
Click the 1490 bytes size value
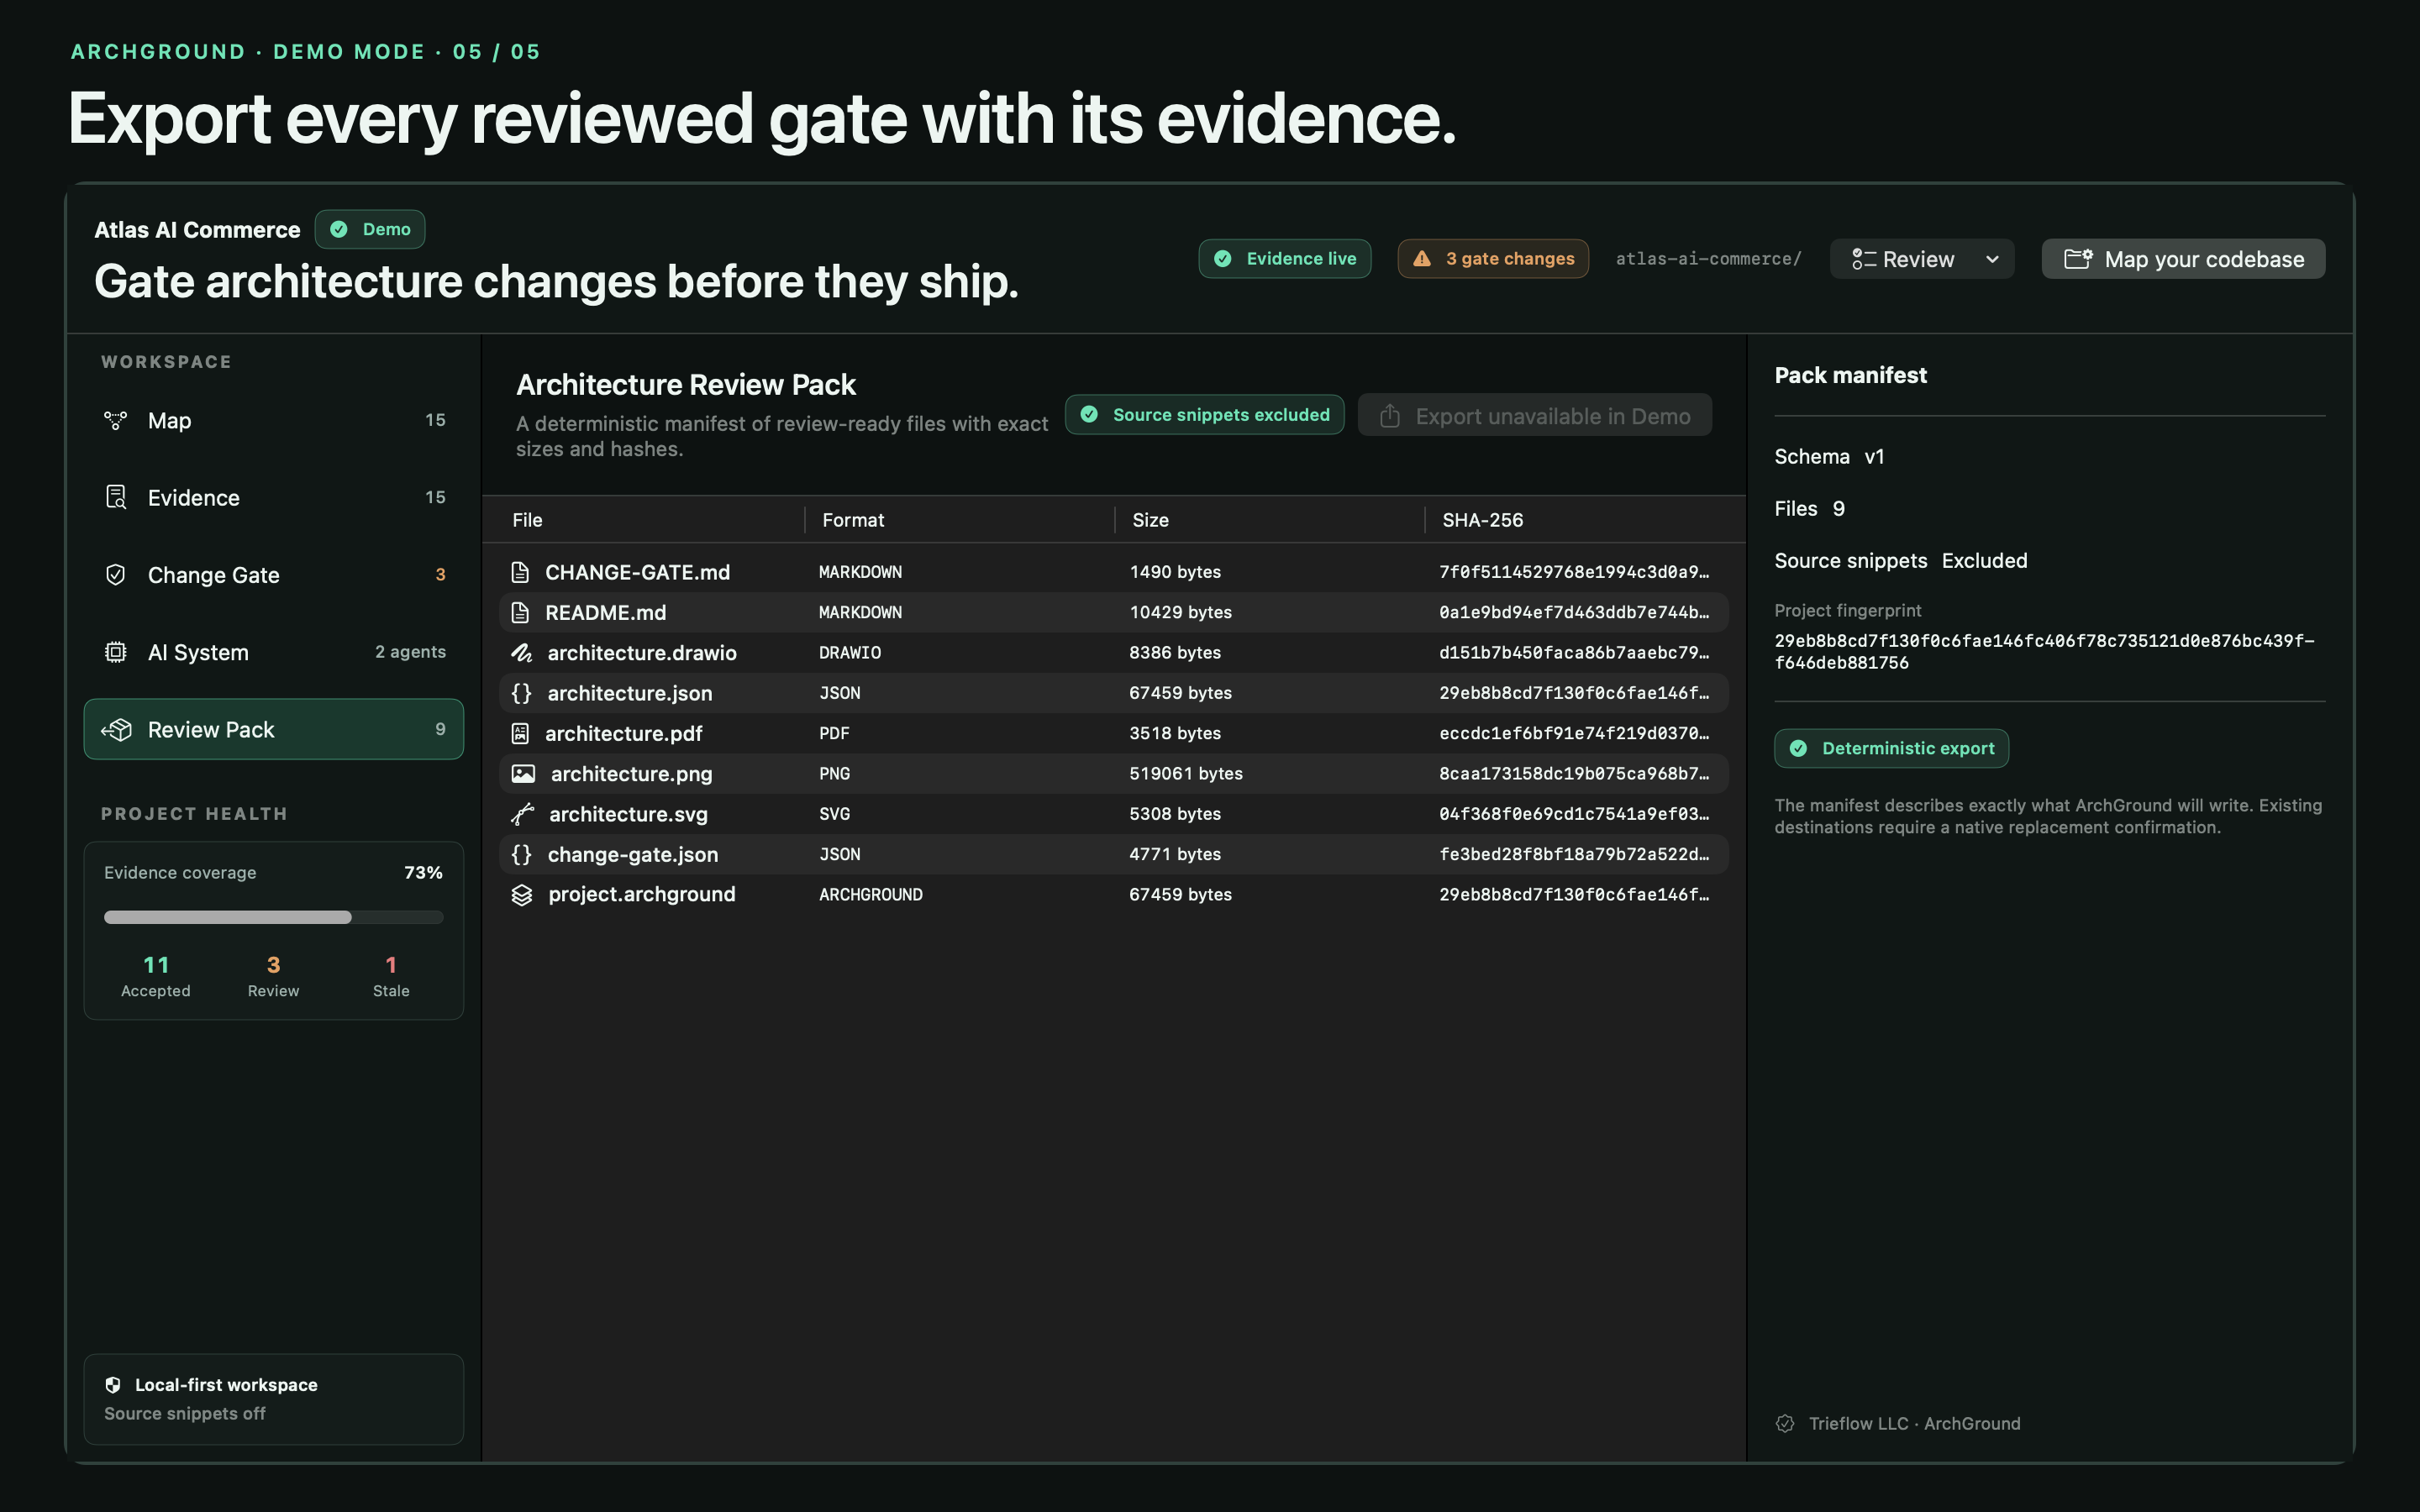[x=1175, y=572]
